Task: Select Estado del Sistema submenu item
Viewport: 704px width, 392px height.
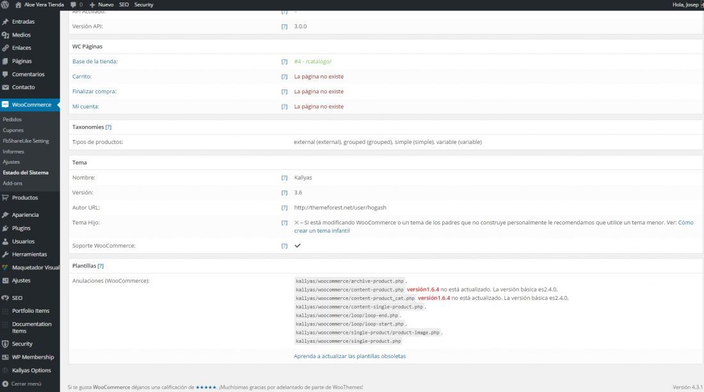Action: point(26,173)
